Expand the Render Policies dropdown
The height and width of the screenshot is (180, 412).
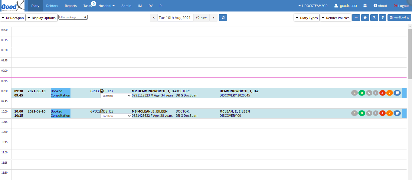coord(335,18)
